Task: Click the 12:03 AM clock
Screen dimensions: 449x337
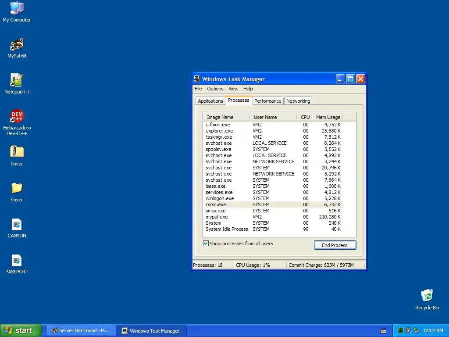Action: [433, 330]
